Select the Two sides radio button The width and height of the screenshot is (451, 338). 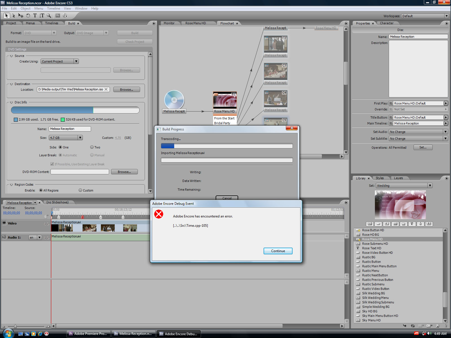[92, 147]
